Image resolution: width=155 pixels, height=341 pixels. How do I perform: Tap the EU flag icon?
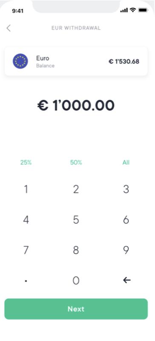point(20,61)
